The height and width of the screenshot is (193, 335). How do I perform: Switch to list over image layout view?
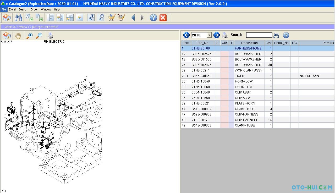click(70, 18)
